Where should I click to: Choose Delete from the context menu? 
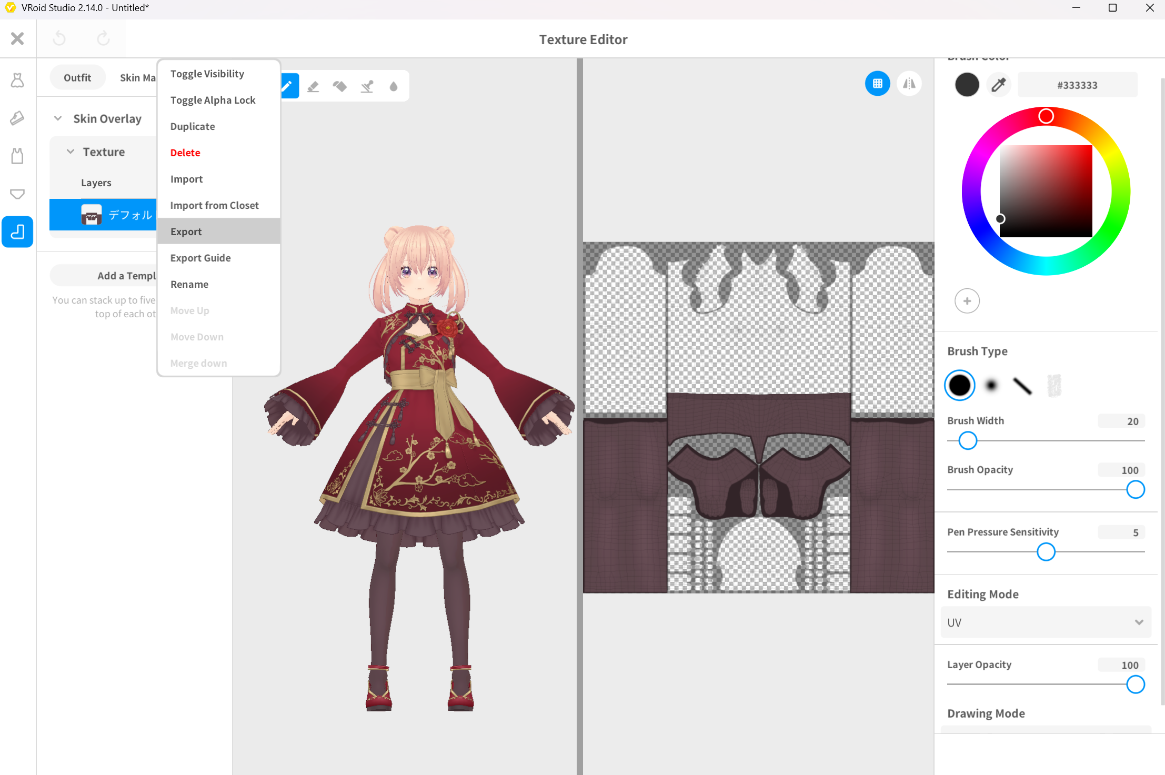(x=218, y=153)
